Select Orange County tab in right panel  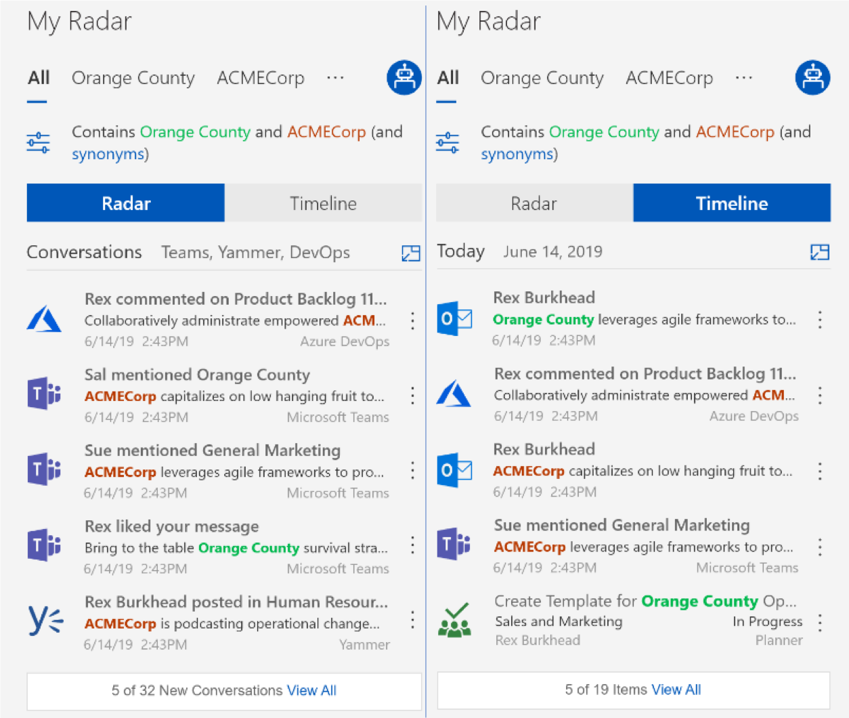(542, 79)
